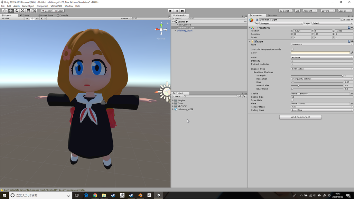This screenshot has width=354, height=199.
Task: Open Flare object picker circle
Action: click(x=352, y=104)
